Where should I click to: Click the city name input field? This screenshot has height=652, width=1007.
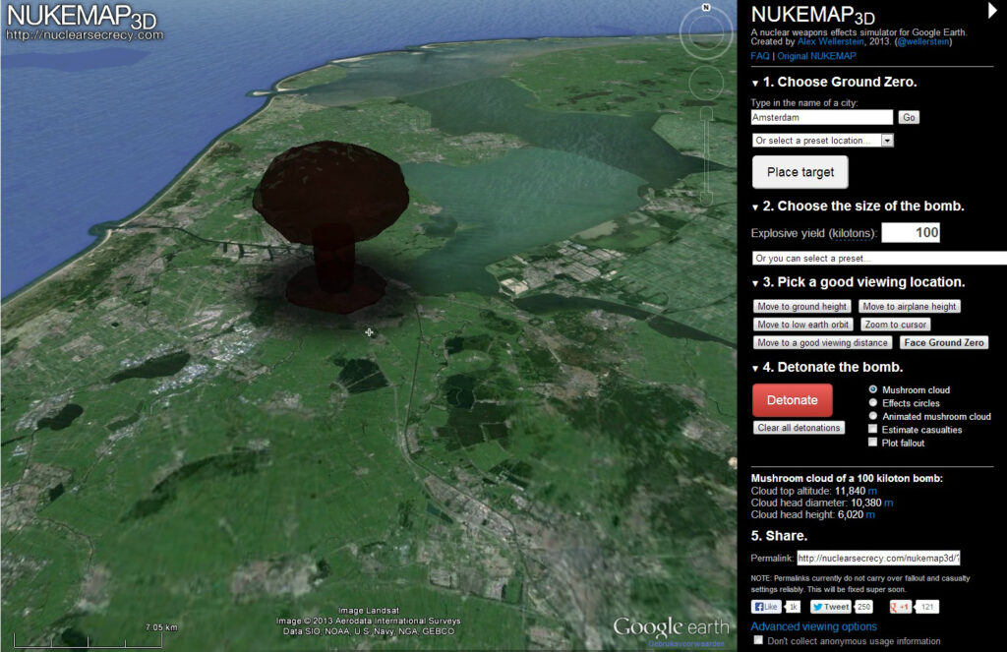(x=822, y=118)
